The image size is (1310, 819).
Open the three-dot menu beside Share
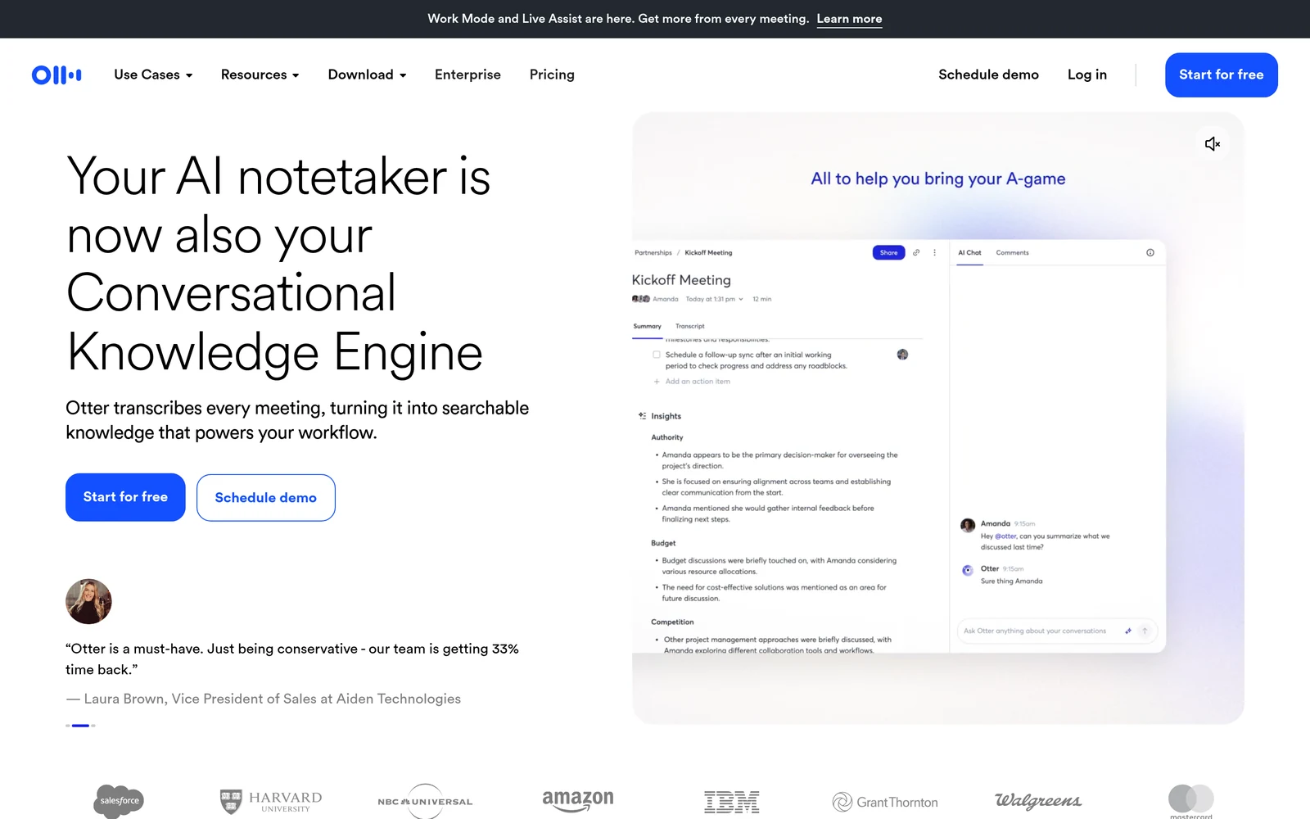pyautogui.click(x=934, y=252)
